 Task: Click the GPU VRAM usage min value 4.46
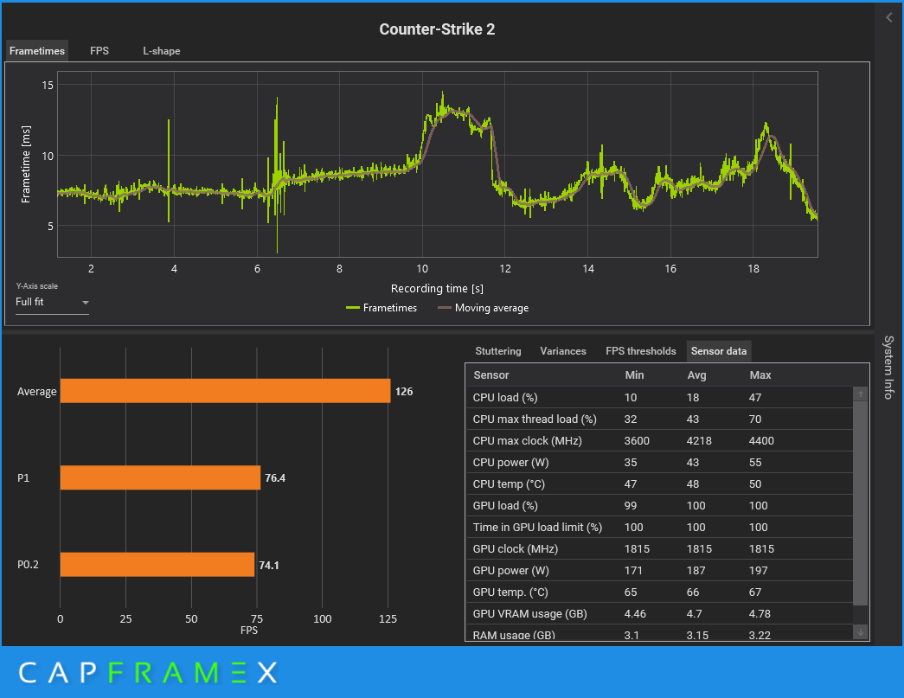pyautogui.click(x=635, y=614)
